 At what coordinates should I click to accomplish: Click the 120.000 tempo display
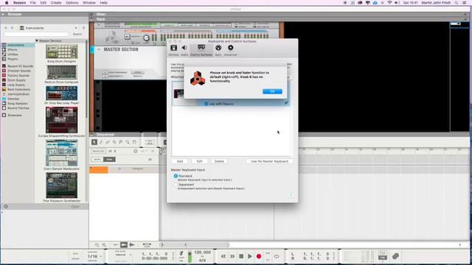[x=203, y=252]
